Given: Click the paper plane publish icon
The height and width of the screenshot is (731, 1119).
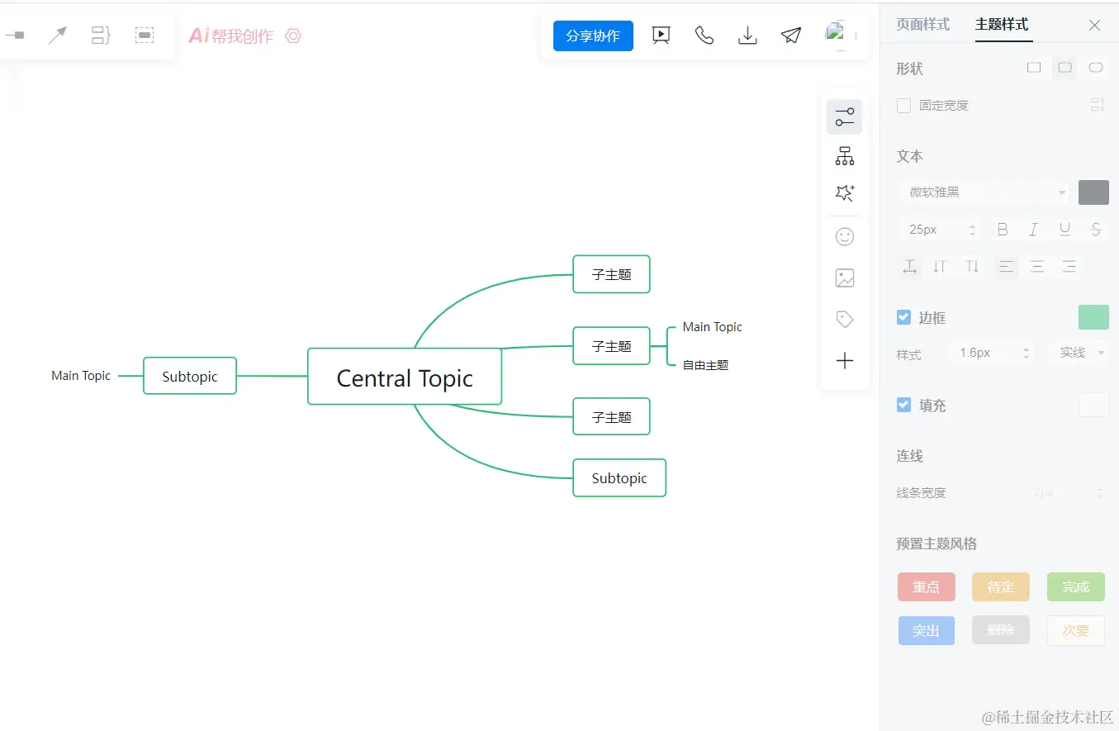Looking at the screenshot, I should [x=791, y=36].
